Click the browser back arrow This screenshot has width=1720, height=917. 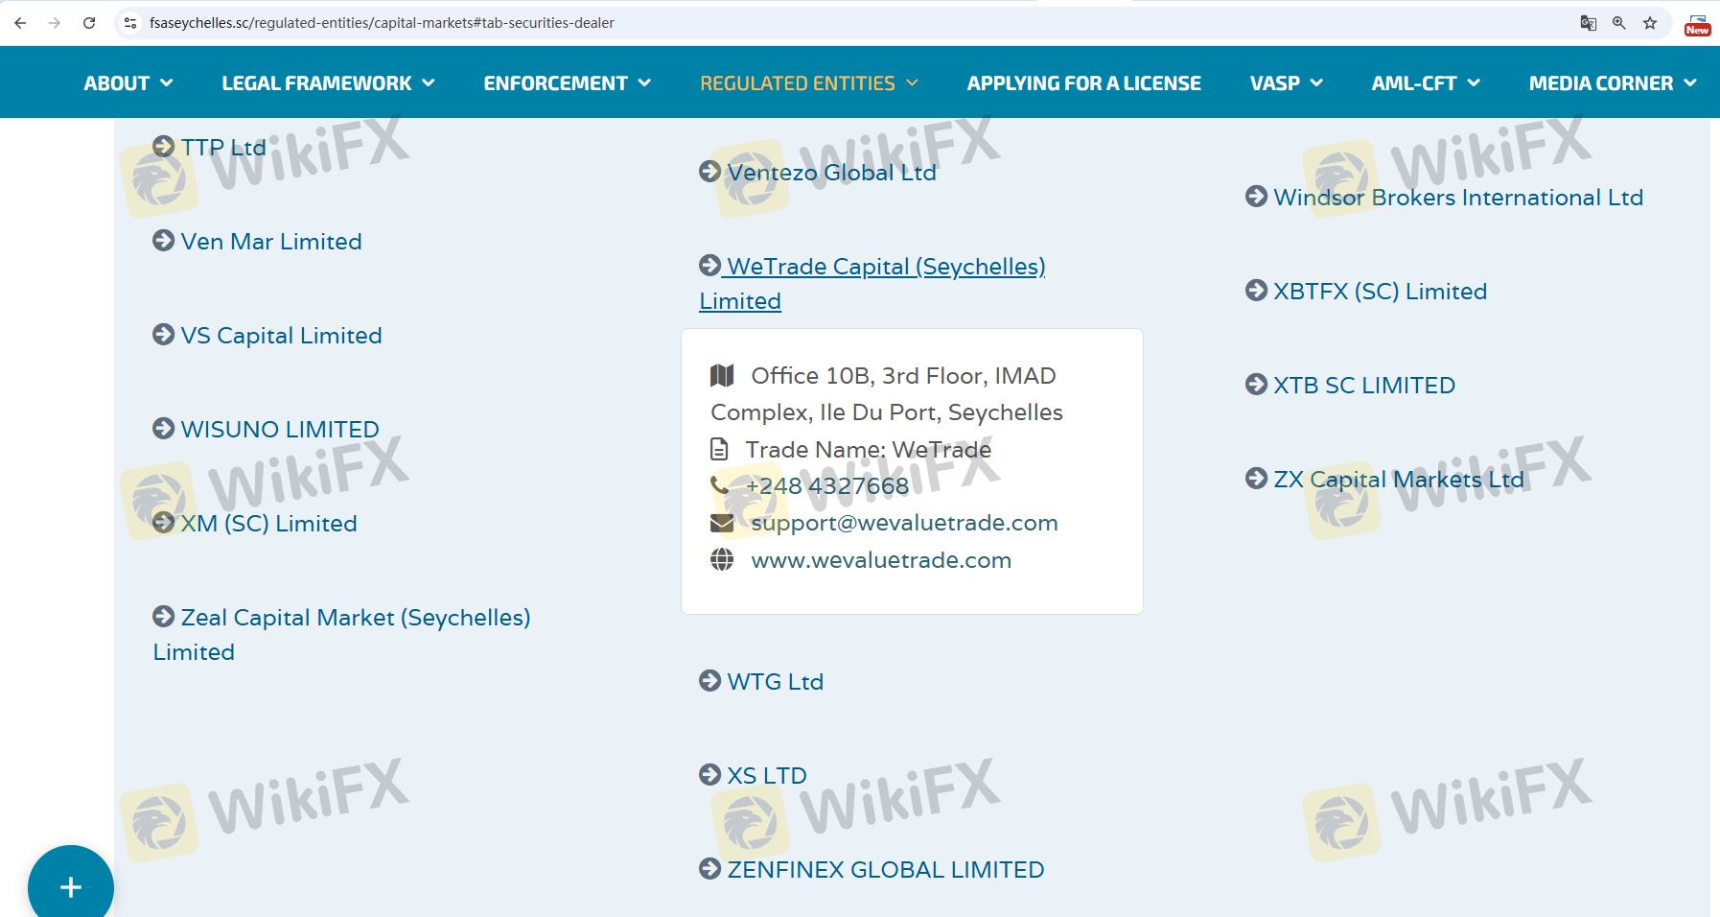(x=20, y=23)
